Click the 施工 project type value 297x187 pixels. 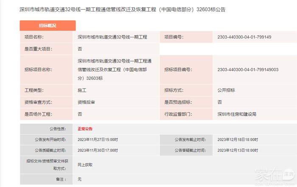pyautogui.click(x=82, y=90)
